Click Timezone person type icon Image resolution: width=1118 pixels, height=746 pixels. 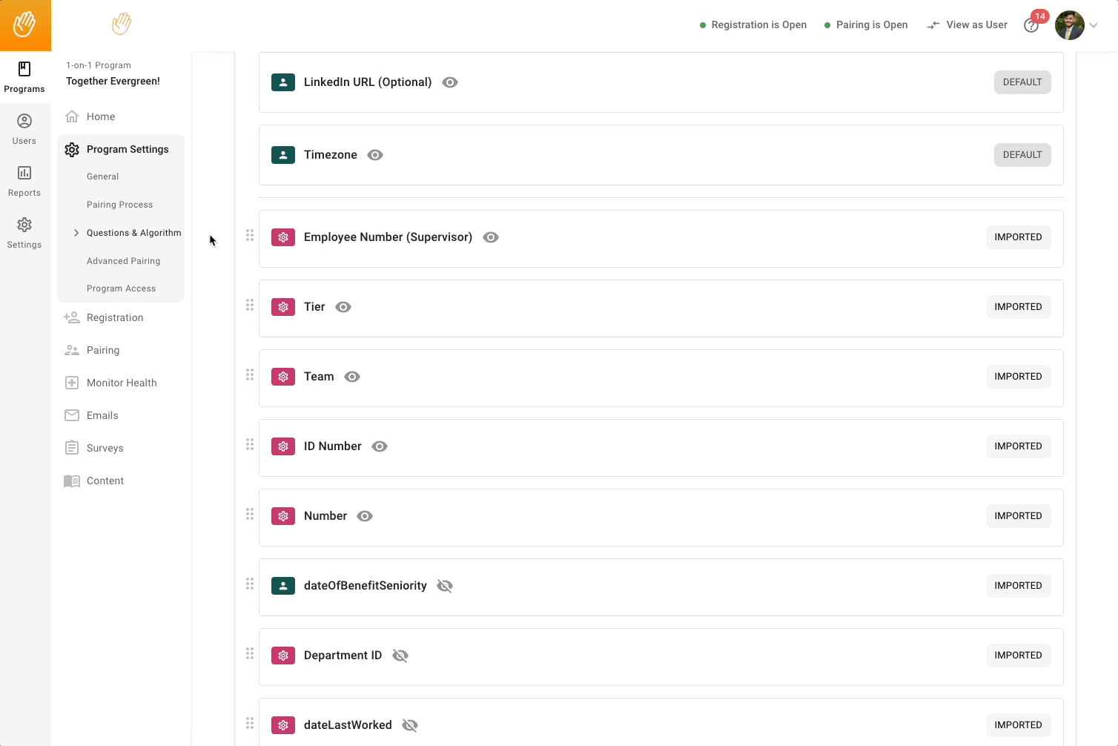[283, 155]
